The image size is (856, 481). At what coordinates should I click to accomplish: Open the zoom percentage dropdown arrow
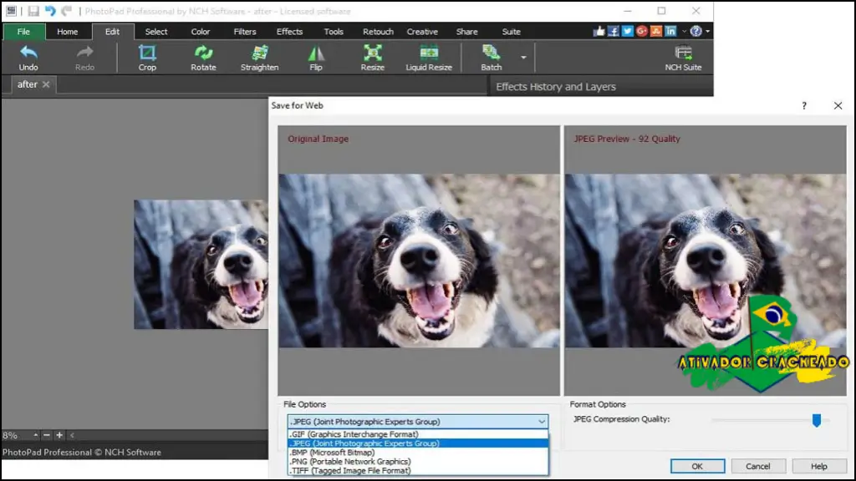coord(35,435)
